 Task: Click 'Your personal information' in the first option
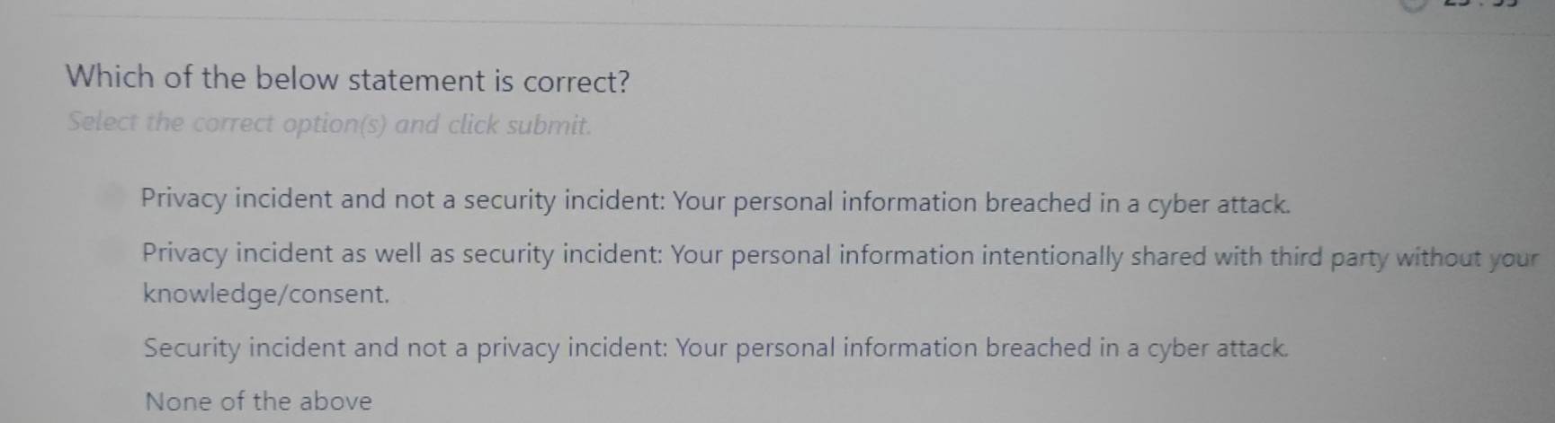[827, 202]
